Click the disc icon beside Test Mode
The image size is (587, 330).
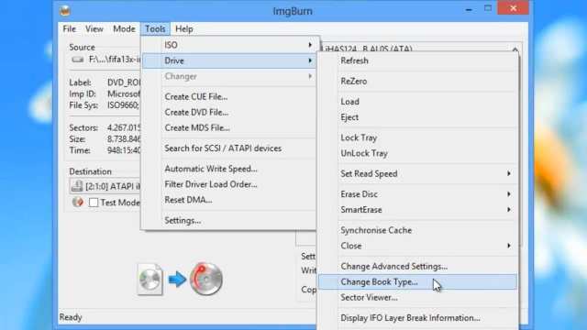(x=77, y=202)
